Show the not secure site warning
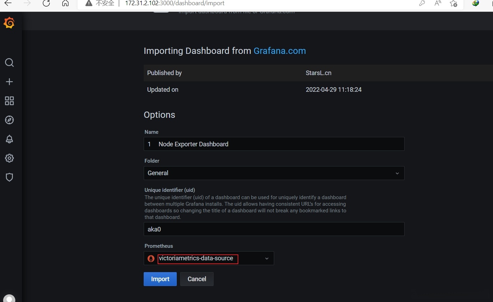Viewport: 493px width, 302px height. (100, 3)
